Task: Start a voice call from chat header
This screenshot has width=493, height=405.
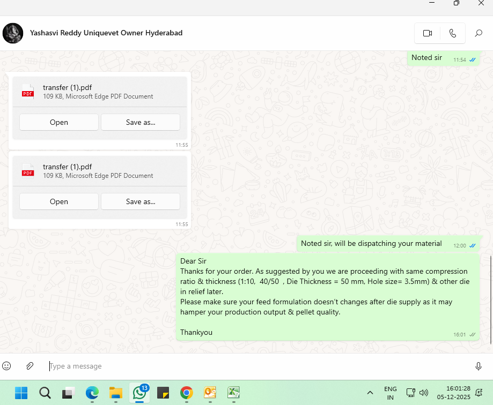Action: tap(453, 33)
